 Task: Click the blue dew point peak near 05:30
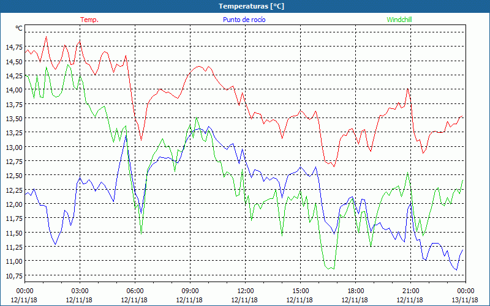point(126,135)
